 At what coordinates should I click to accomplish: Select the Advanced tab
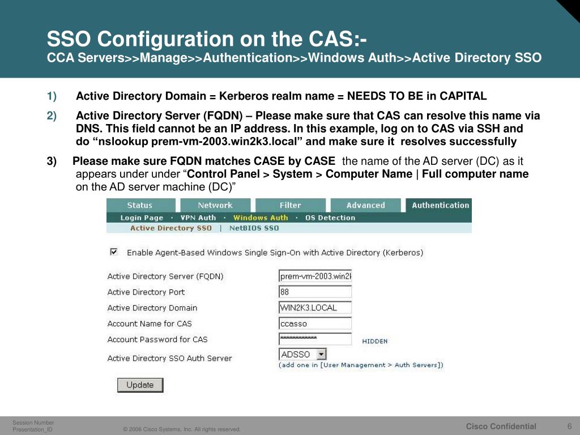pyautogui.click(x=365, y=205)
